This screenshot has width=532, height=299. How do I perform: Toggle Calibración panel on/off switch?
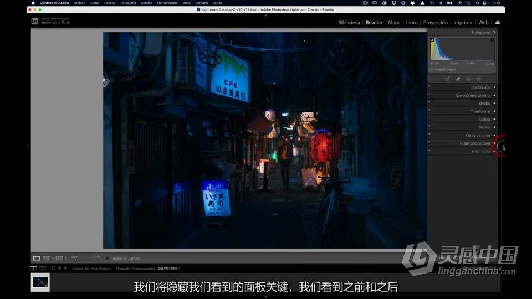pos(429,86)
